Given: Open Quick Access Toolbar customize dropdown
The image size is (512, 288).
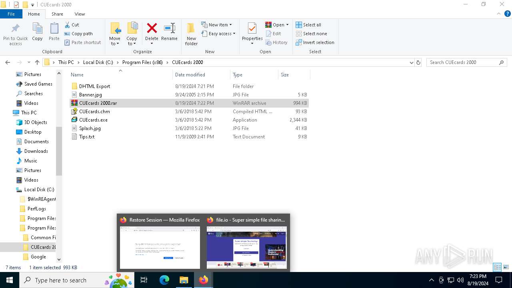Looking at the screenshot, I should tap(33, 5).
